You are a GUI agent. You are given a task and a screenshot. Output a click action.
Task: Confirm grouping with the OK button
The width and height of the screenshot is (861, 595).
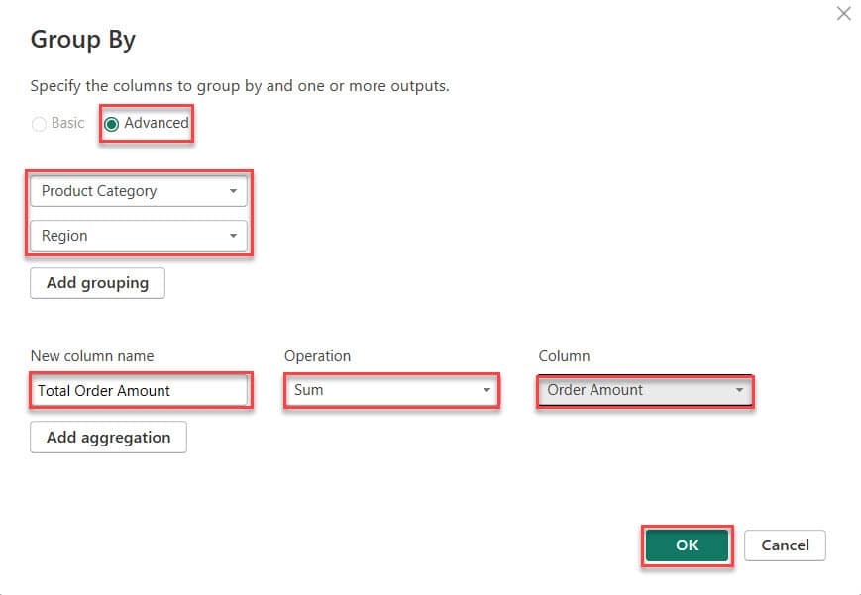687,545
